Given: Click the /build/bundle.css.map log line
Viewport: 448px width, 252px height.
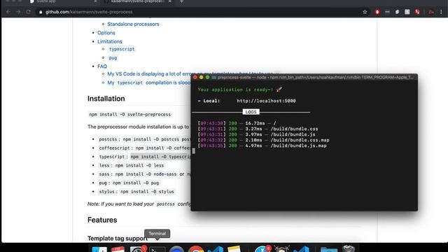Looking at the screenshot, I should (263, 140).
